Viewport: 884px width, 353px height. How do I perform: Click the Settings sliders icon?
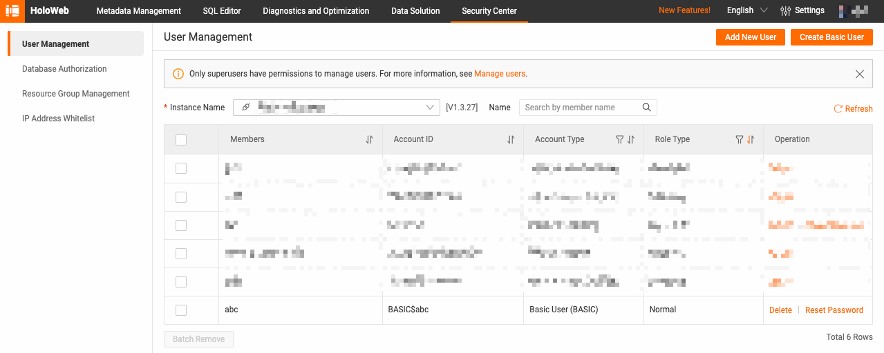(x=785, y=11)
